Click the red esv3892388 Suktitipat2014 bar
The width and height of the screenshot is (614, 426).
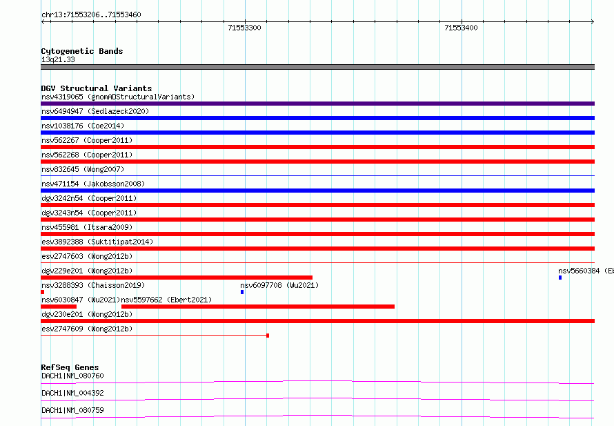pyautogui.click(x=317, y=249)
